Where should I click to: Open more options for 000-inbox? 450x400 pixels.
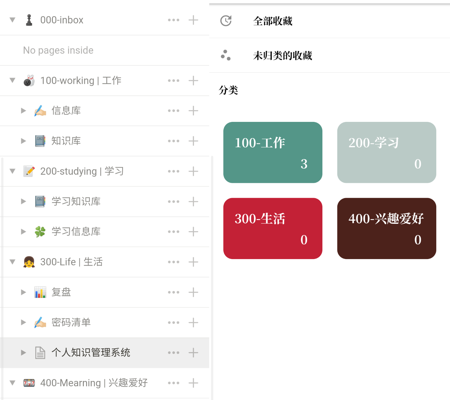point(174,20)
